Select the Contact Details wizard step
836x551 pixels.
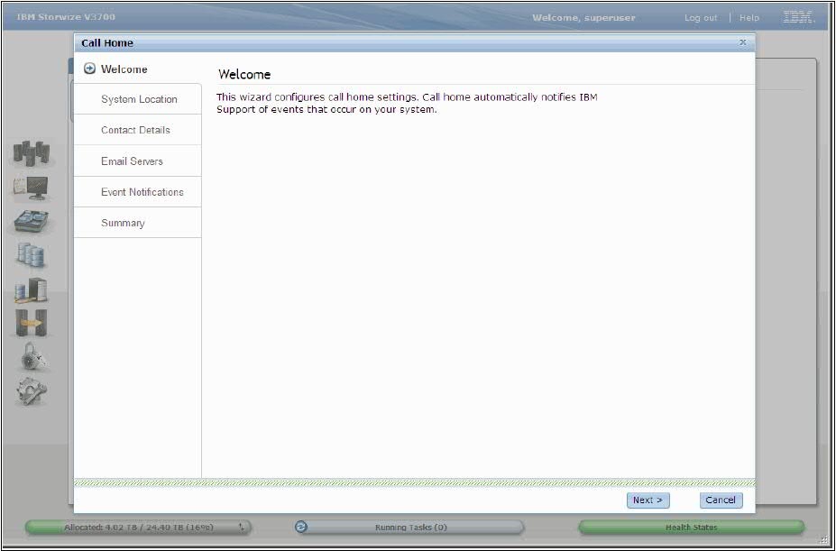coord(138,130)
